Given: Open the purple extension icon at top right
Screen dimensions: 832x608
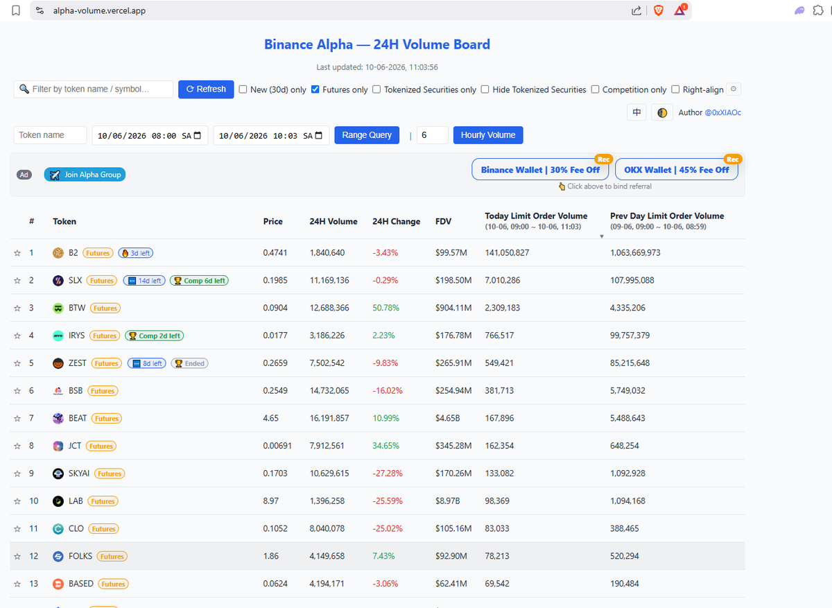Looking at the screenshot, I should click(x=799, y=10).
